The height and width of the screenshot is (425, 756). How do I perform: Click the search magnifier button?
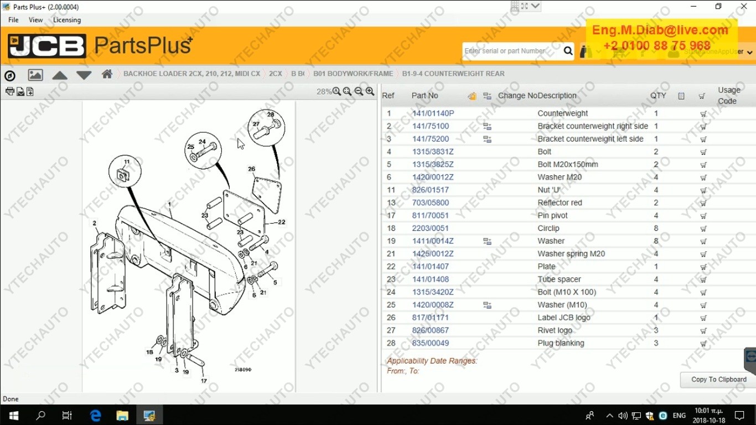click(568, 51)
